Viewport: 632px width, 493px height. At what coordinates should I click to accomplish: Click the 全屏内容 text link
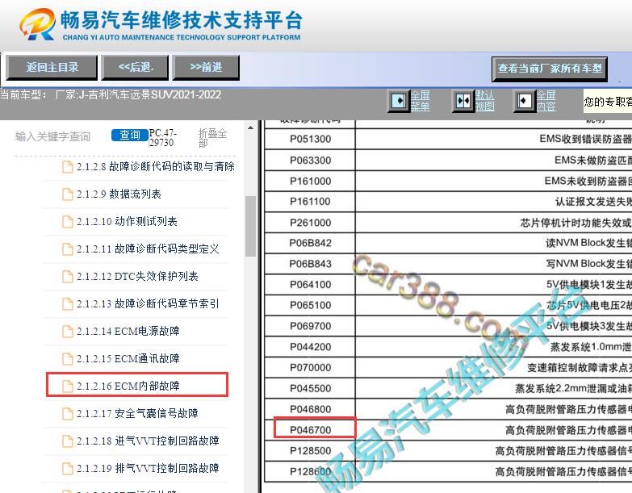tap(546, 101)
